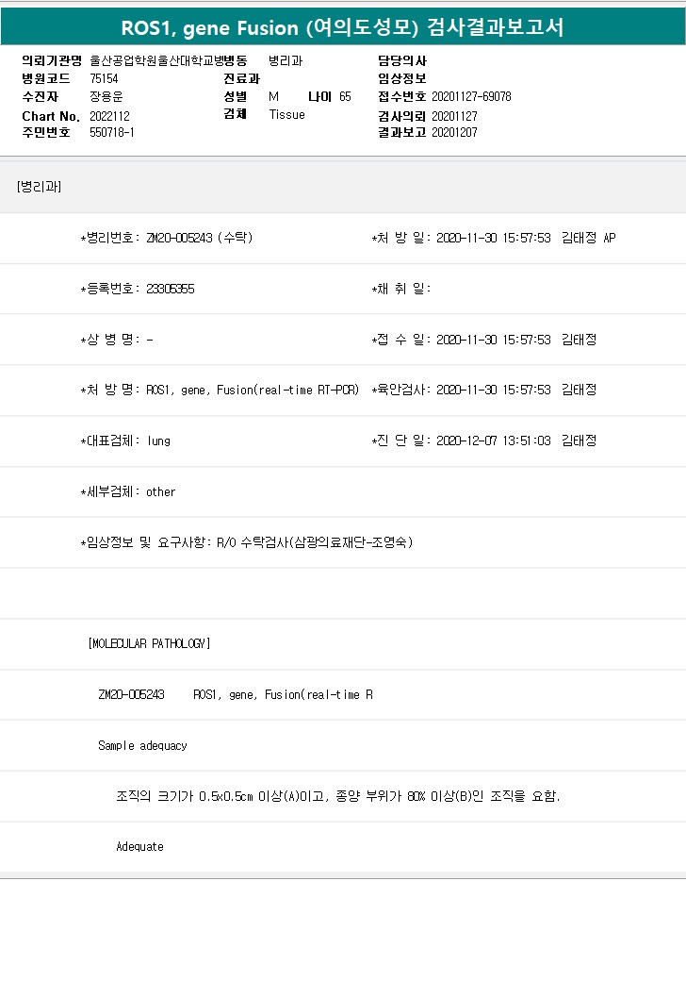The image size is (686, 981).
Task: Click the 대표검체 lung value
Action: (x=158, y=441)
